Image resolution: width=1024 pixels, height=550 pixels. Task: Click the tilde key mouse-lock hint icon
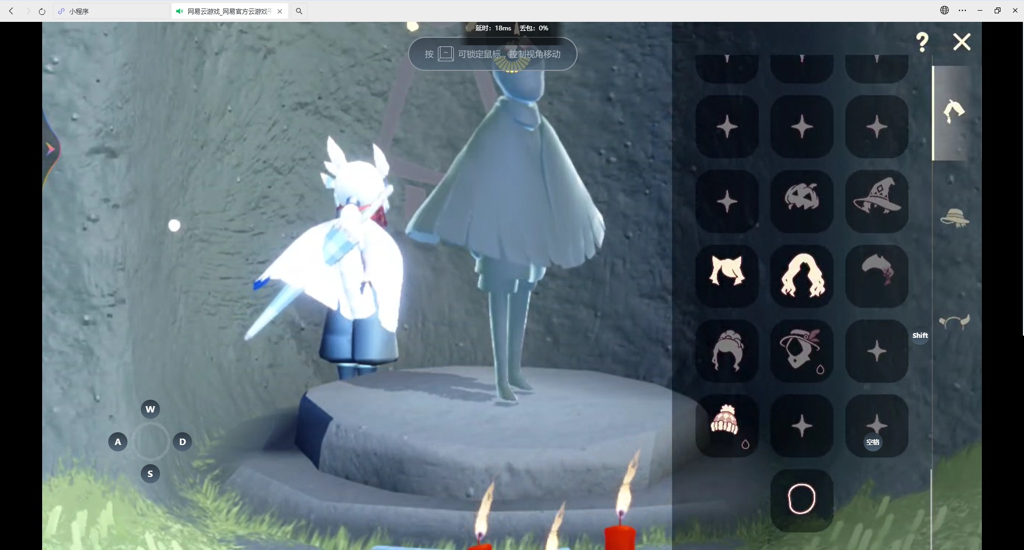(446, 54)
